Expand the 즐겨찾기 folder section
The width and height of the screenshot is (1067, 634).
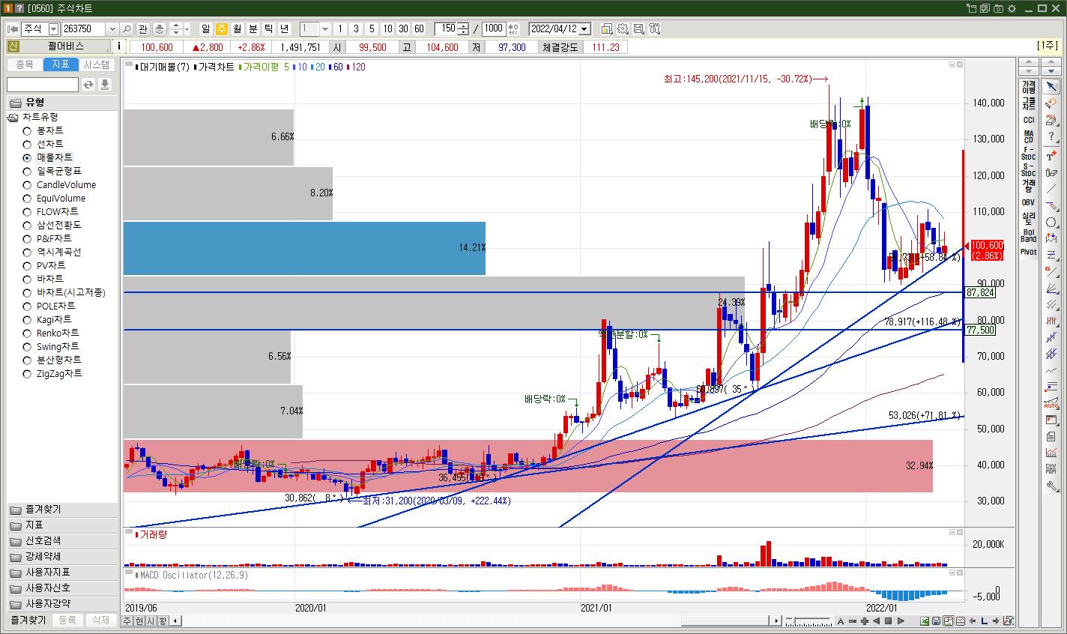tap(63, 510)
